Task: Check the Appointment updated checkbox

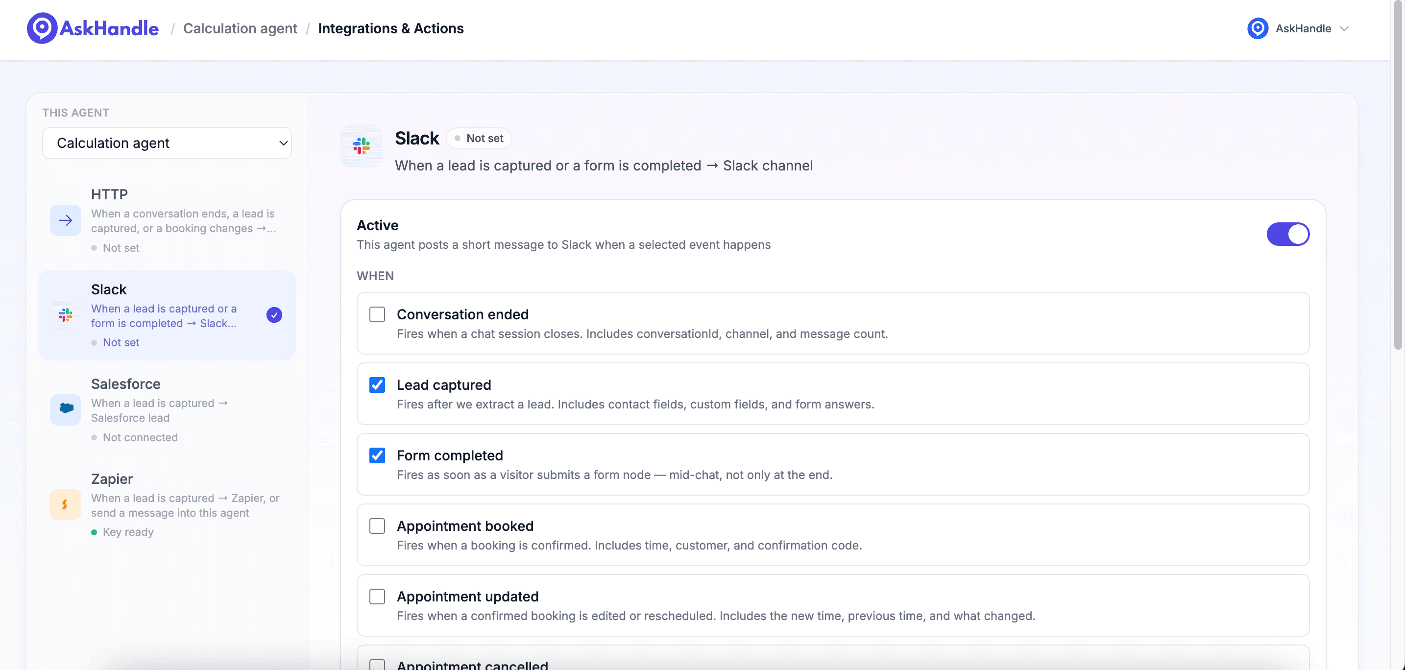Action: click(377, 597)
